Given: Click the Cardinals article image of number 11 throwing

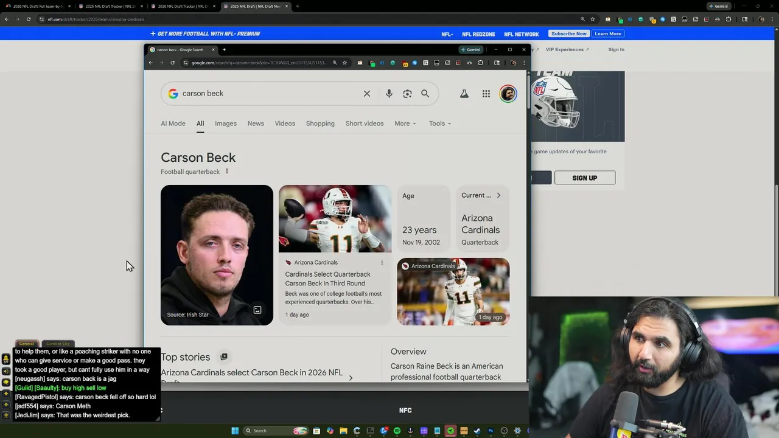Looking at the screenshot, I should 335,218.
